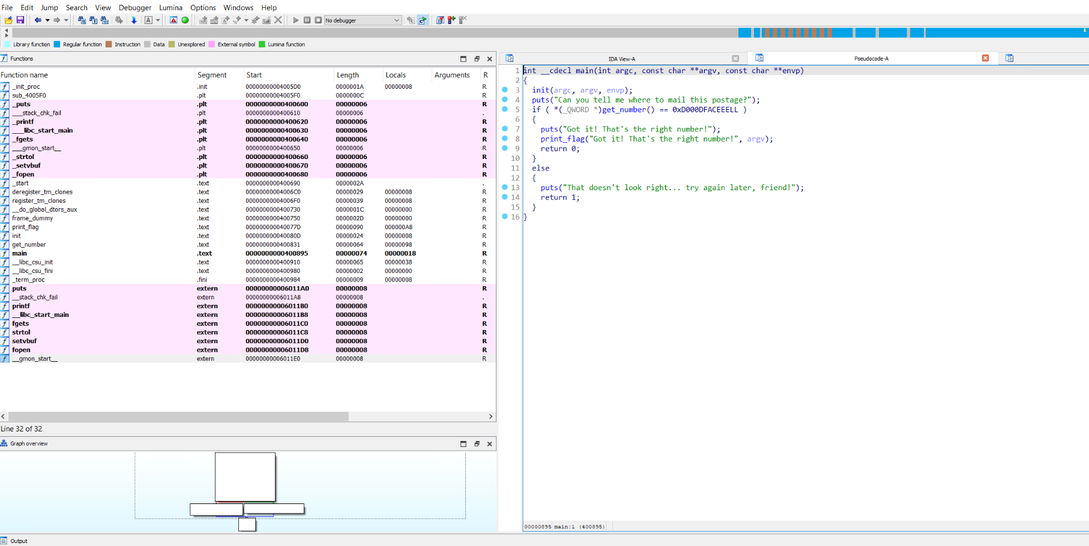Click the gray X delete toolbar icon
This screenshot has height=546, width=1089.
pos(278,20)
